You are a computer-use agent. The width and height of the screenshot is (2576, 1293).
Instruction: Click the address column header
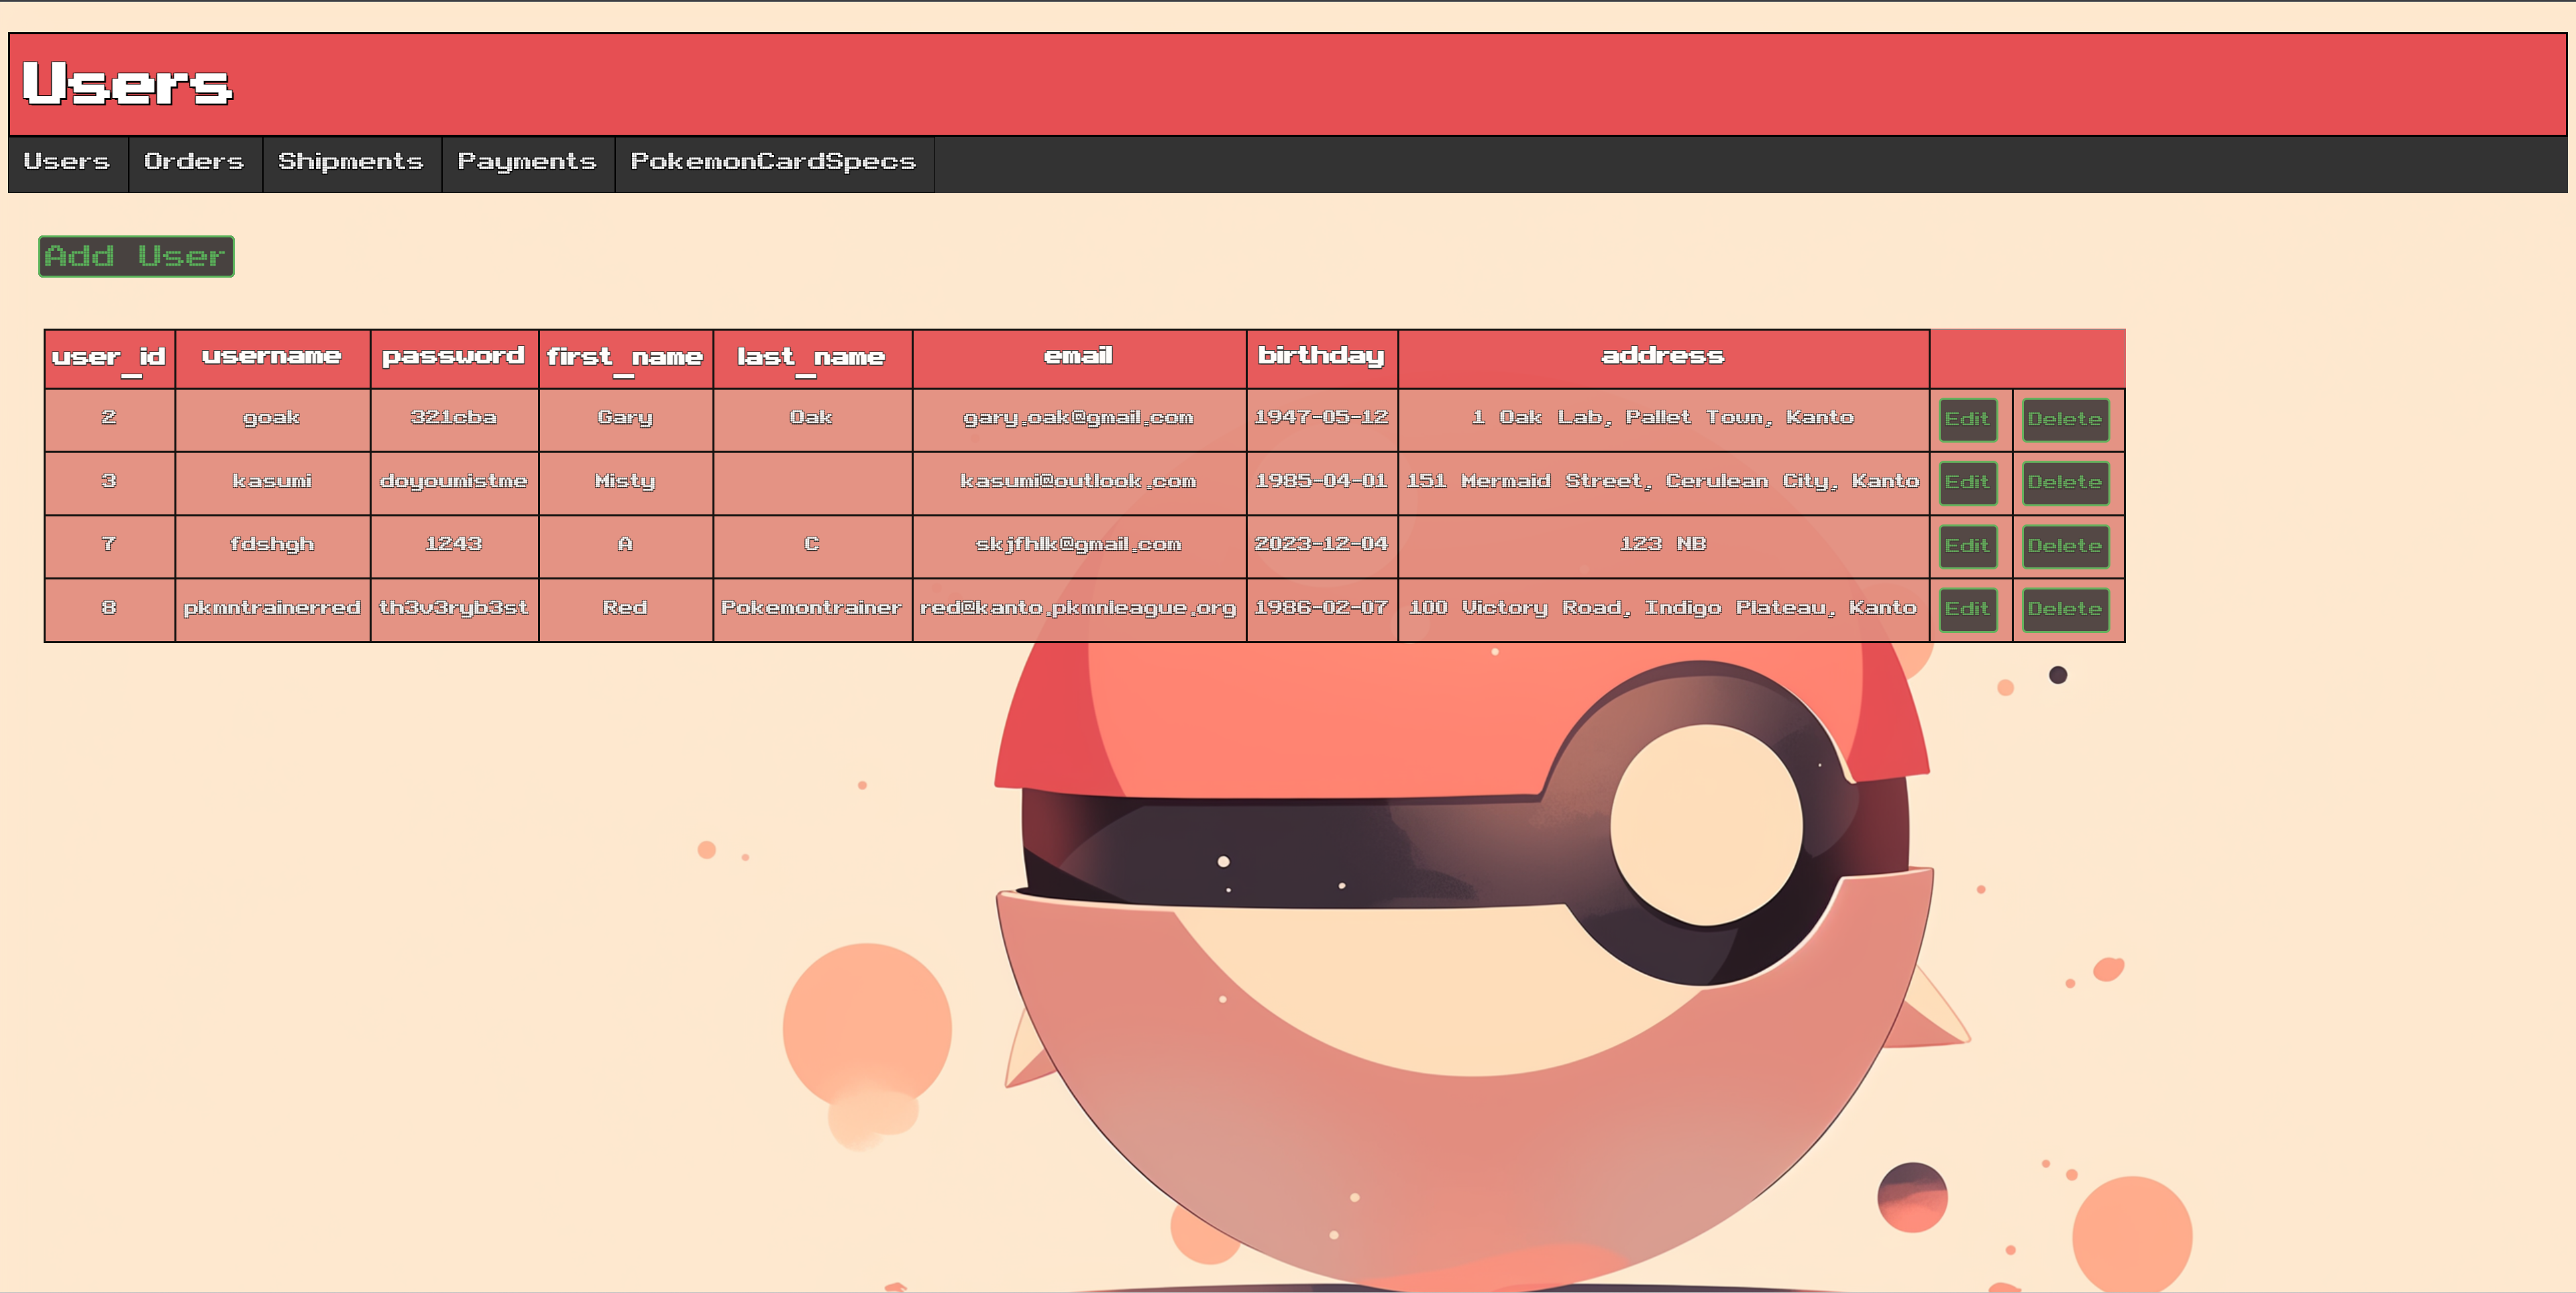(x=1663, y=358)
